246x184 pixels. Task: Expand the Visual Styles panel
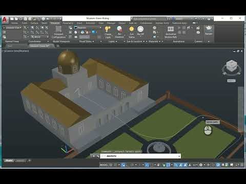click(x=87, y=41)
